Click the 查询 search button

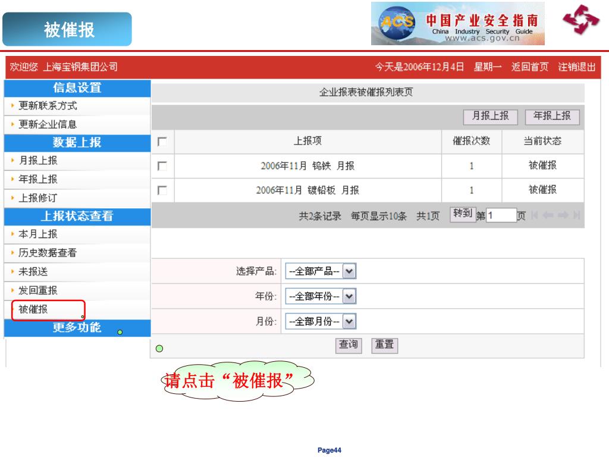pos(349,345)
